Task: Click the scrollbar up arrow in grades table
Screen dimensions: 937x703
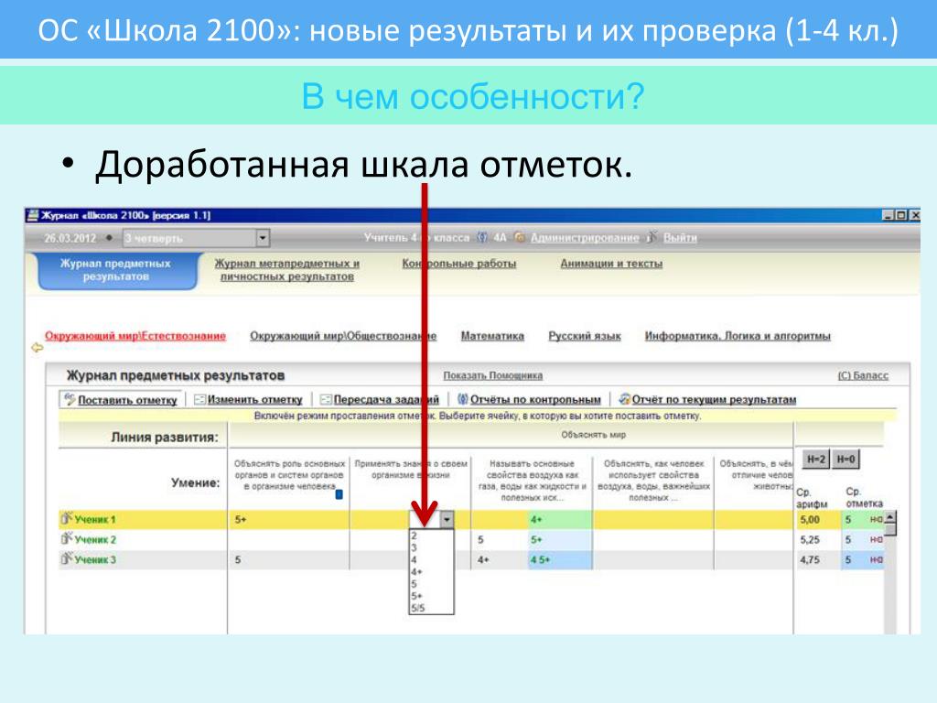Action: [x=890, y=517]
